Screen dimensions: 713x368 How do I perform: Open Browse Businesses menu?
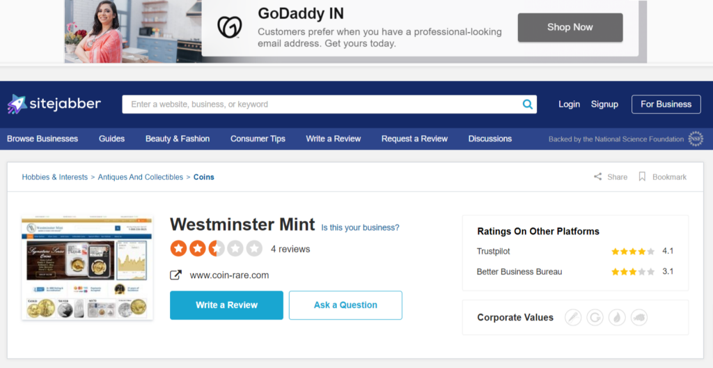point(42,139)
